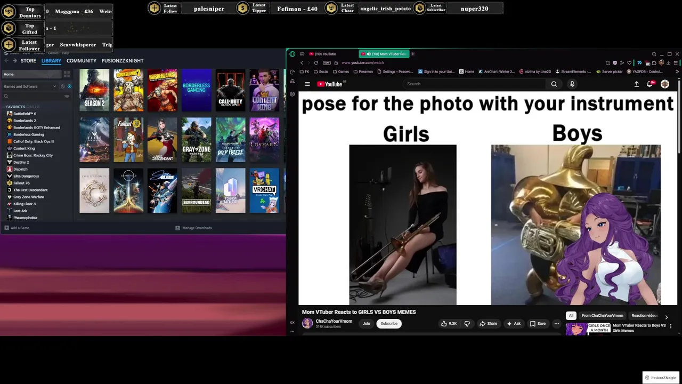Open the VPN badge in address bar

point(327,62)
